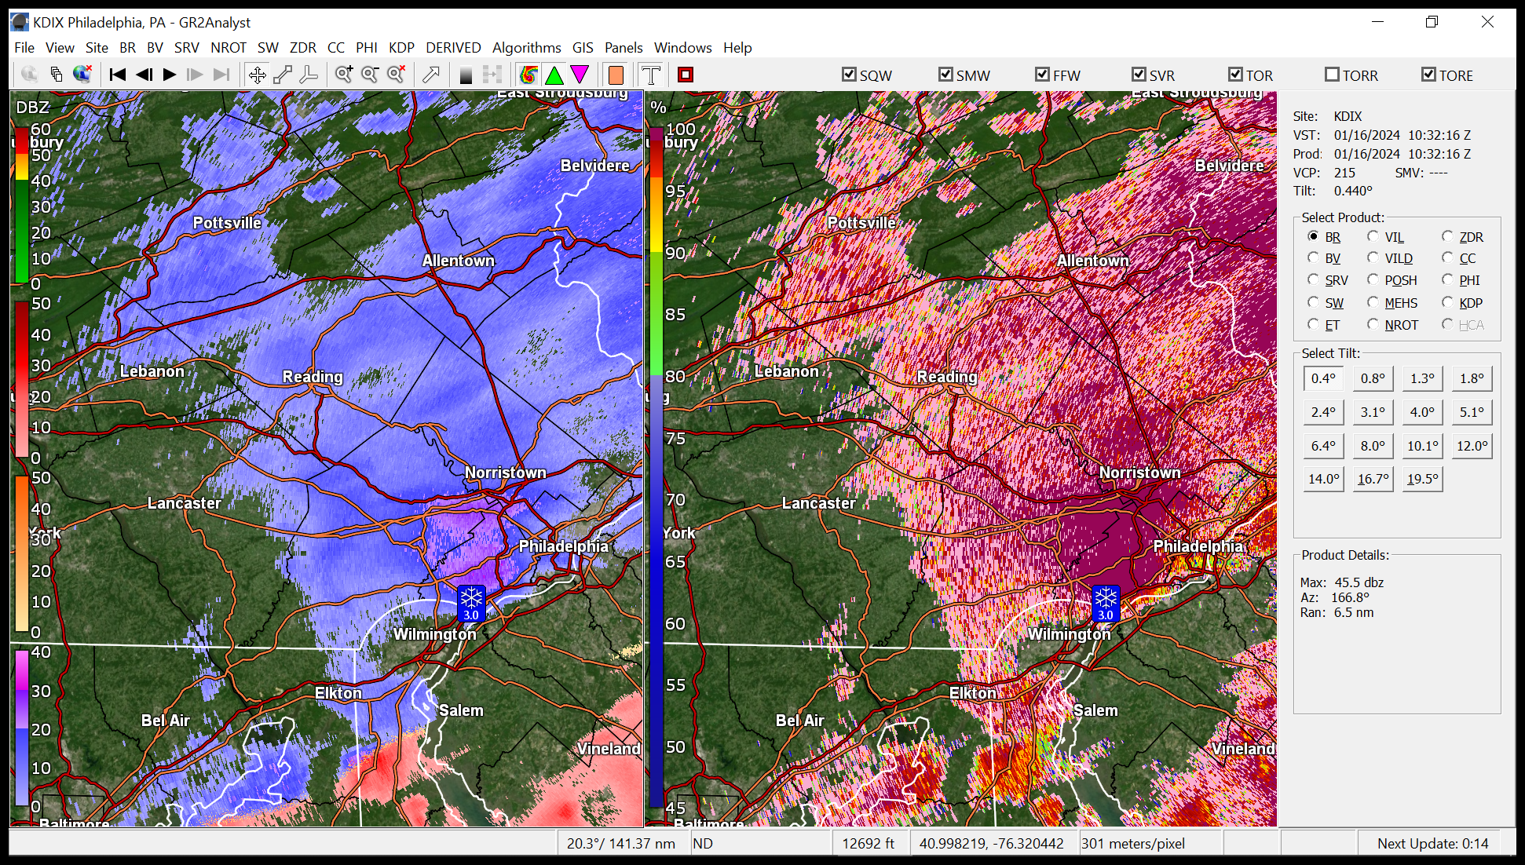Click the copy image toolbar icon
Screen dimensions: 1525x865
[56, 75]
